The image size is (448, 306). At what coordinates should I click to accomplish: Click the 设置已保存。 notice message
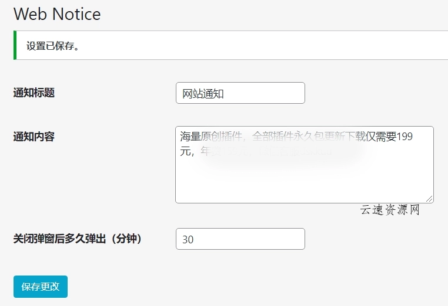coord(53,46)
